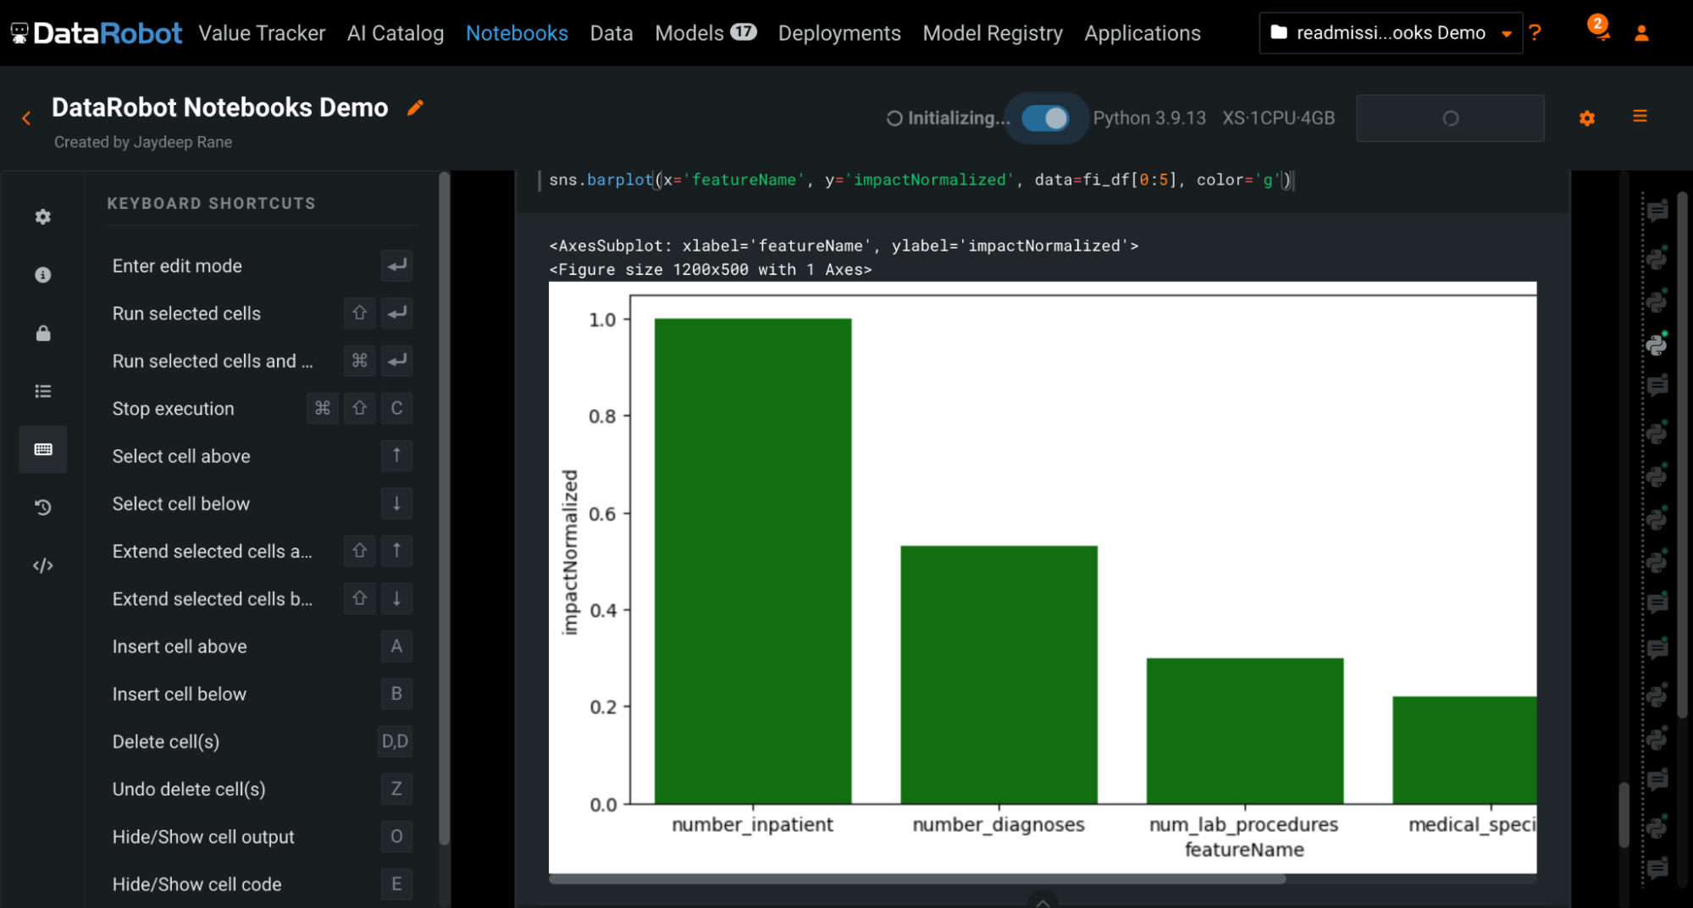
Task: Toggle the notebook environment switch
Action: pos(1046,118)
